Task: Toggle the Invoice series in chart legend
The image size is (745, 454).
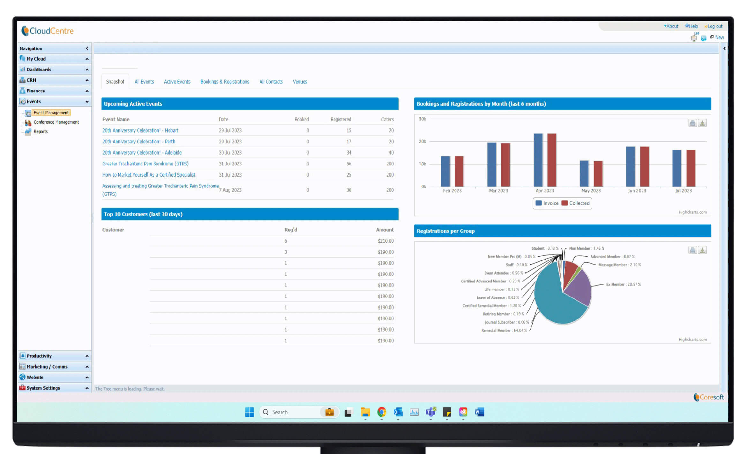Action: [x=547, y=203]
